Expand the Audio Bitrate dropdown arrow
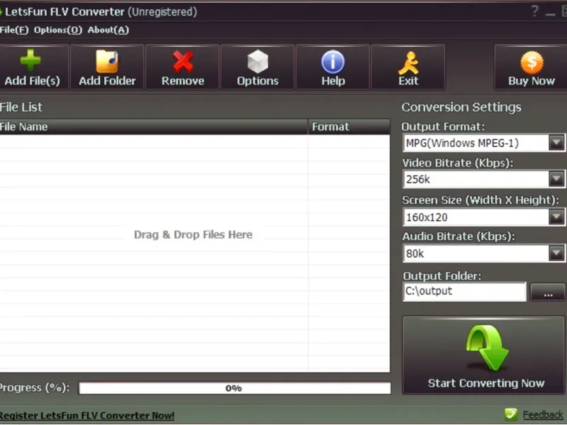The height and width of the screenshot is (425, 567). 556,253
